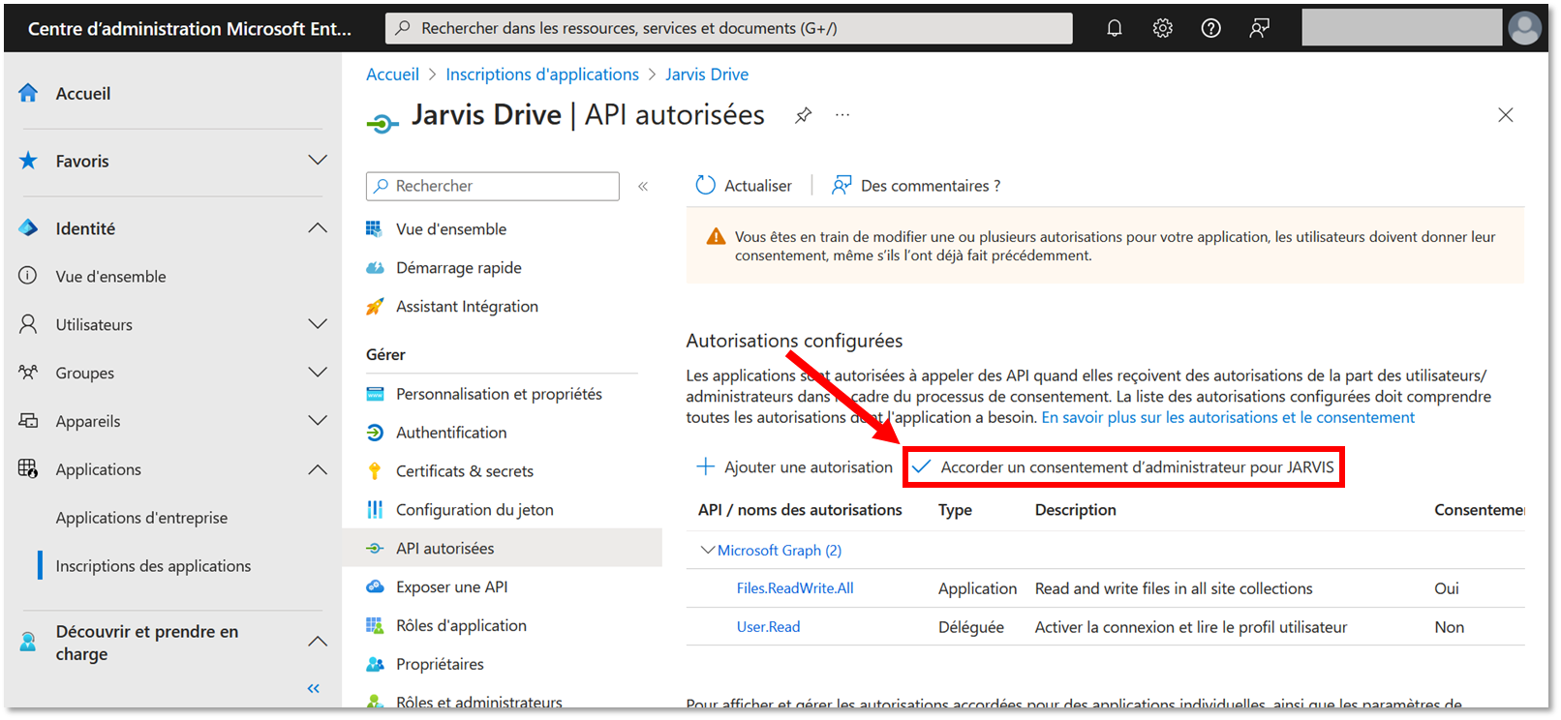
Task: Follow En savoir plus sur les autorisations link
Action: pos(1228,417)
